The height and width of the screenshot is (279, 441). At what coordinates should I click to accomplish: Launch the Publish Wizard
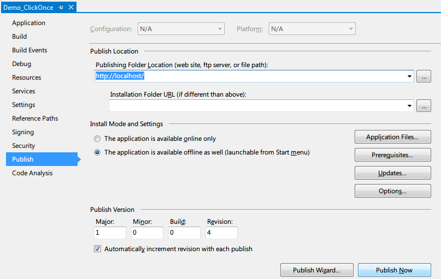pyautogui.click(x=316, y=270)
